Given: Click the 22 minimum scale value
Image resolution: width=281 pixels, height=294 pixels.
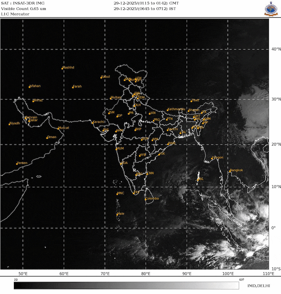Looking at the screenshot, I should click(x=16, y=279).
